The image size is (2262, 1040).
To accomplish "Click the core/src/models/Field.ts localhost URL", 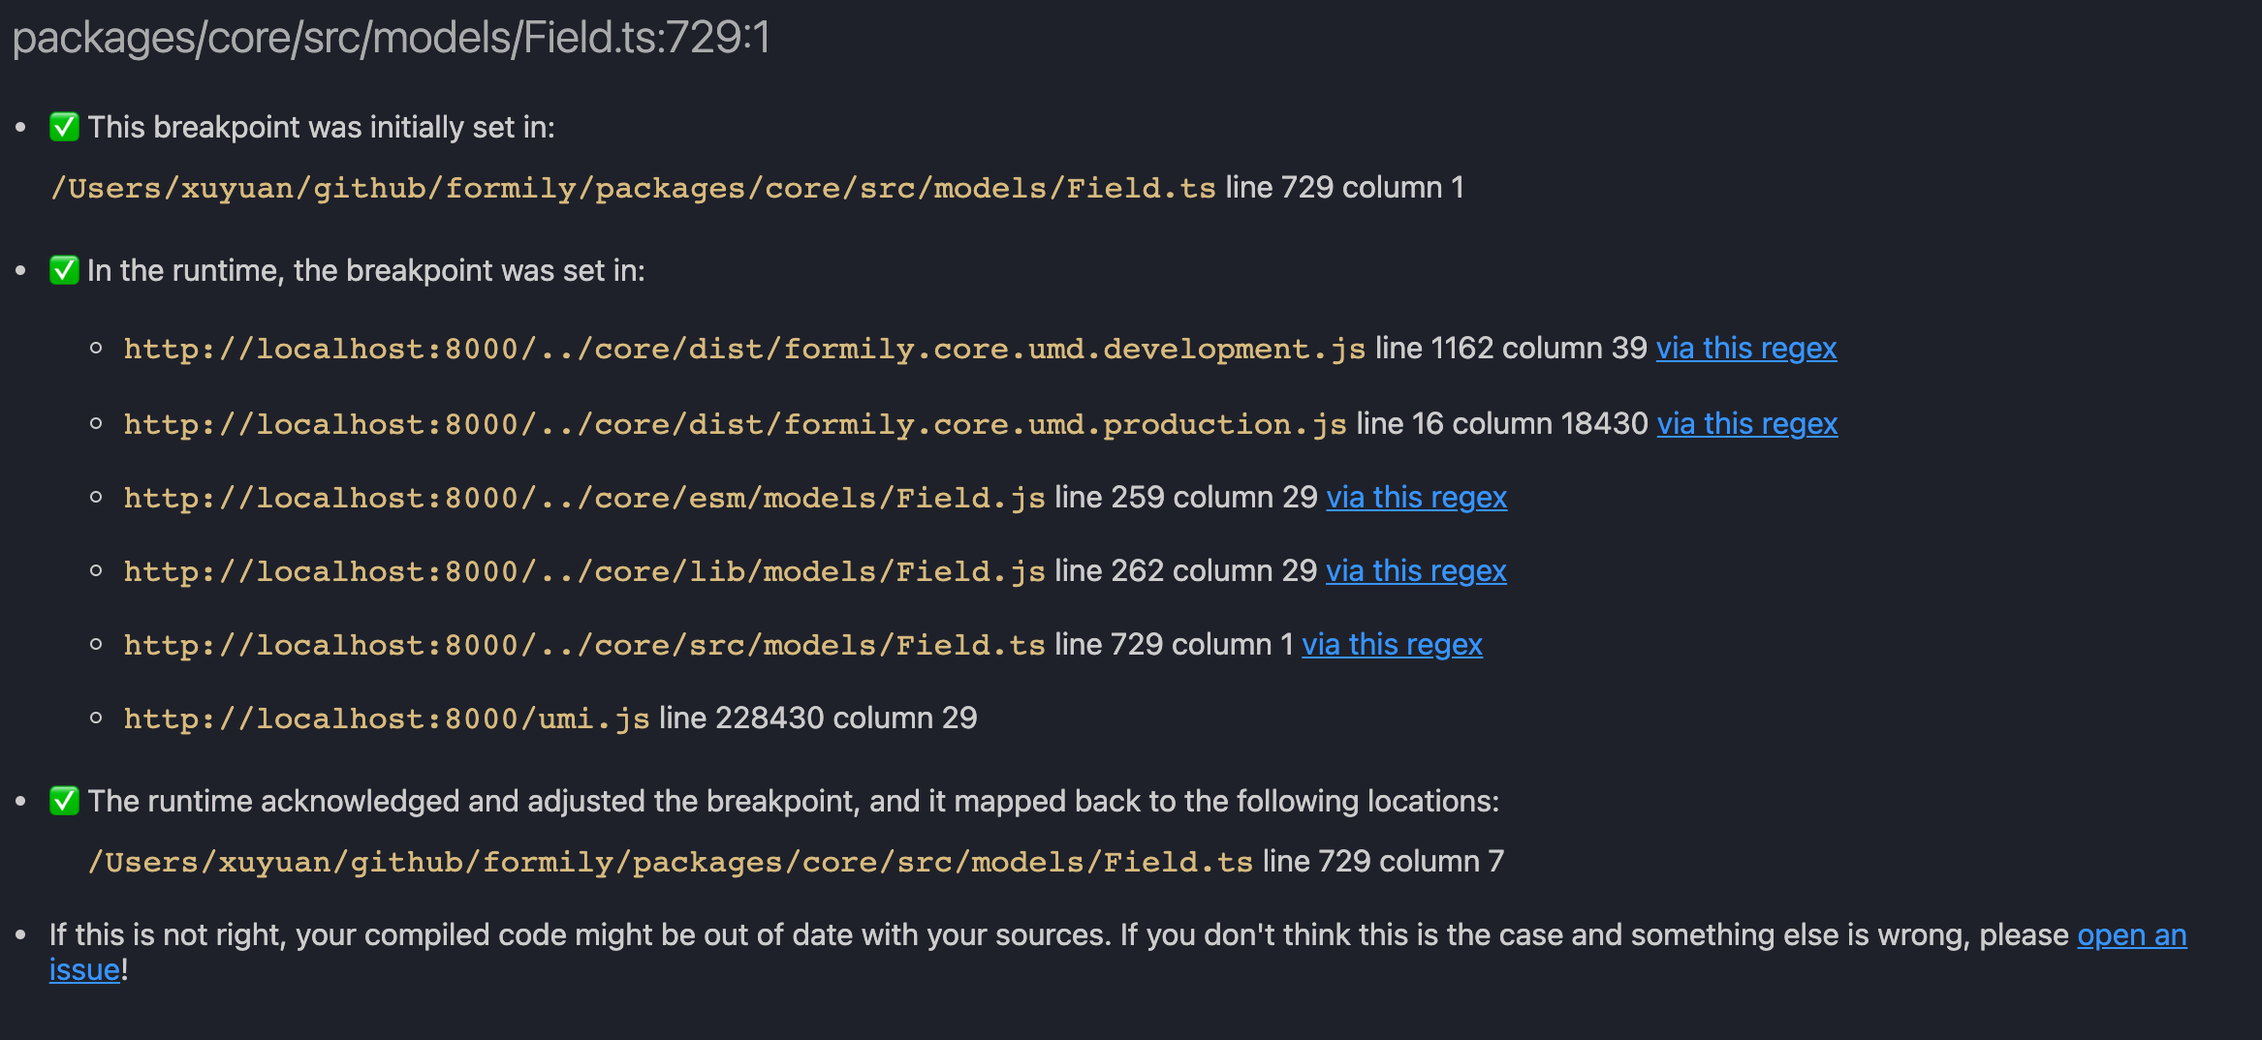I will click(x=583, y=645).
